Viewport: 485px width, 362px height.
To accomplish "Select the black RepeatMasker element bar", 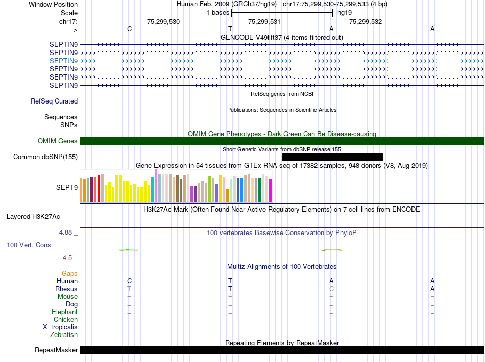I will (x=282, y=350).
